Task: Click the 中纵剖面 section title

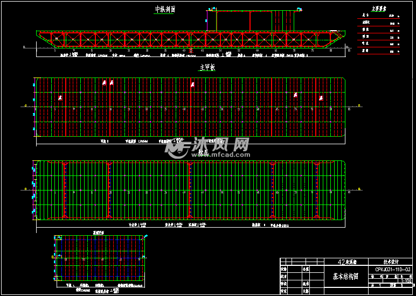Action: pos(164,9)
